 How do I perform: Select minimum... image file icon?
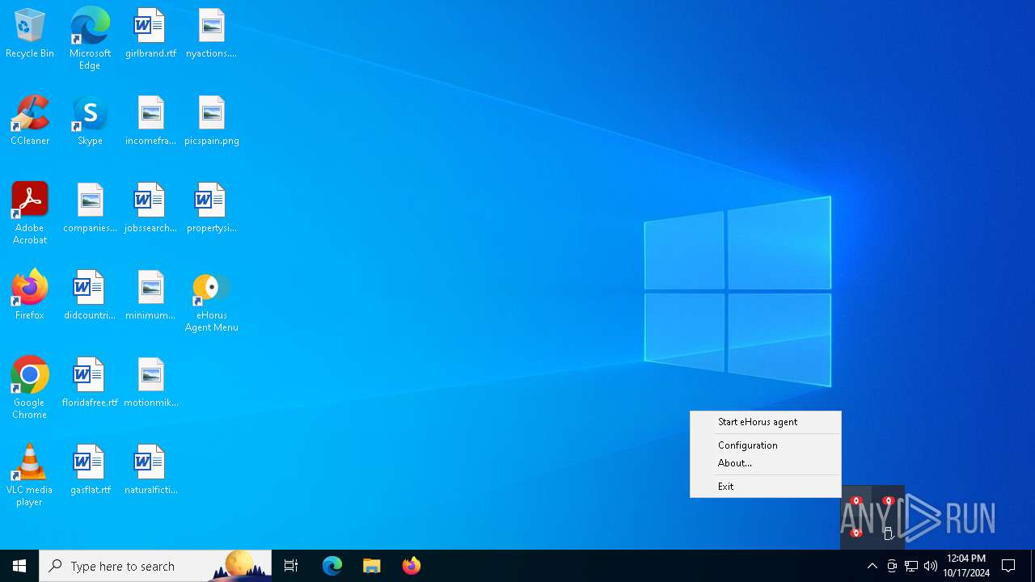point(150,296)
